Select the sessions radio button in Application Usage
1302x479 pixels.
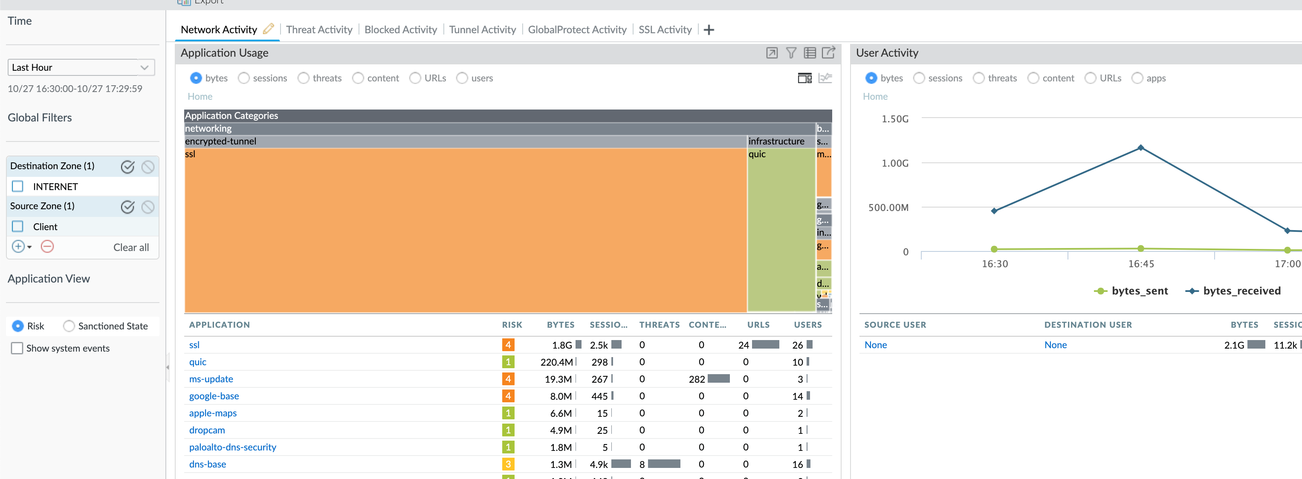243,78
